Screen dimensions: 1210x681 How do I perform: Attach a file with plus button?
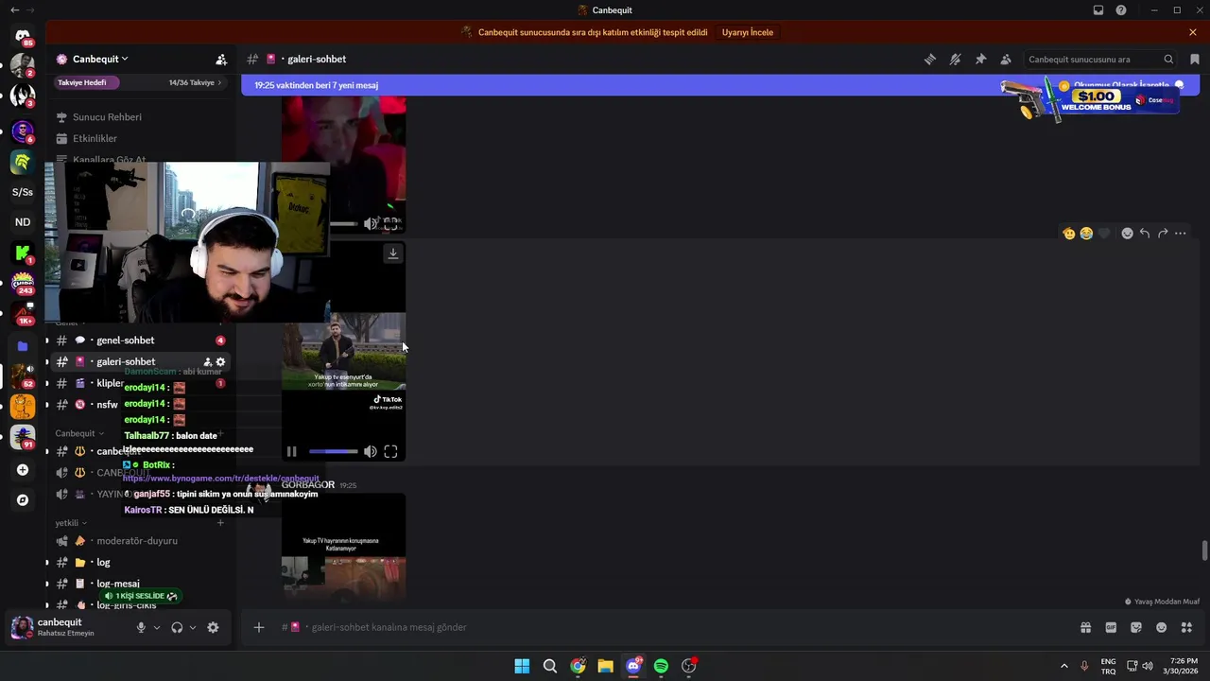coord(258,627)
